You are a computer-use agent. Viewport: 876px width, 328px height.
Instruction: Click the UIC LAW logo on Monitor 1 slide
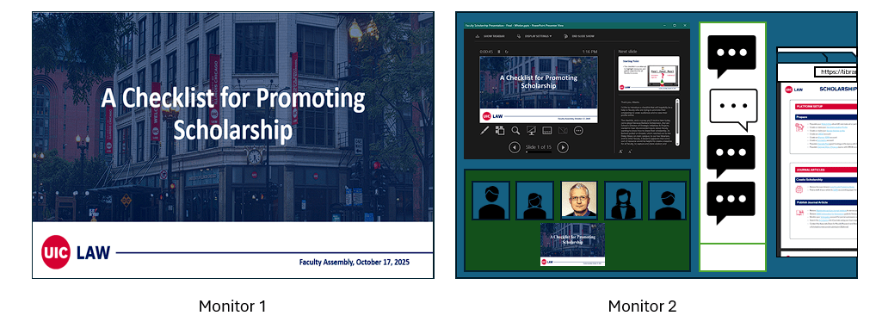click(76, 253)
